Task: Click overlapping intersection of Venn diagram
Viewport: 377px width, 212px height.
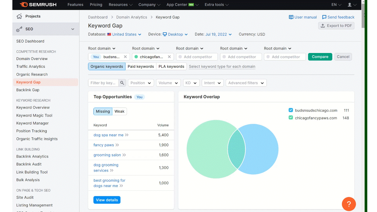Action: click(237, 149)
